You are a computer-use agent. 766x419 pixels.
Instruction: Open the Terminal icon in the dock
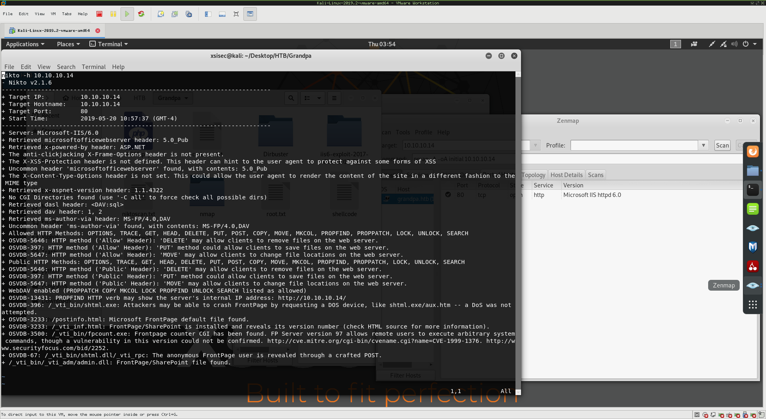[753, 190]
